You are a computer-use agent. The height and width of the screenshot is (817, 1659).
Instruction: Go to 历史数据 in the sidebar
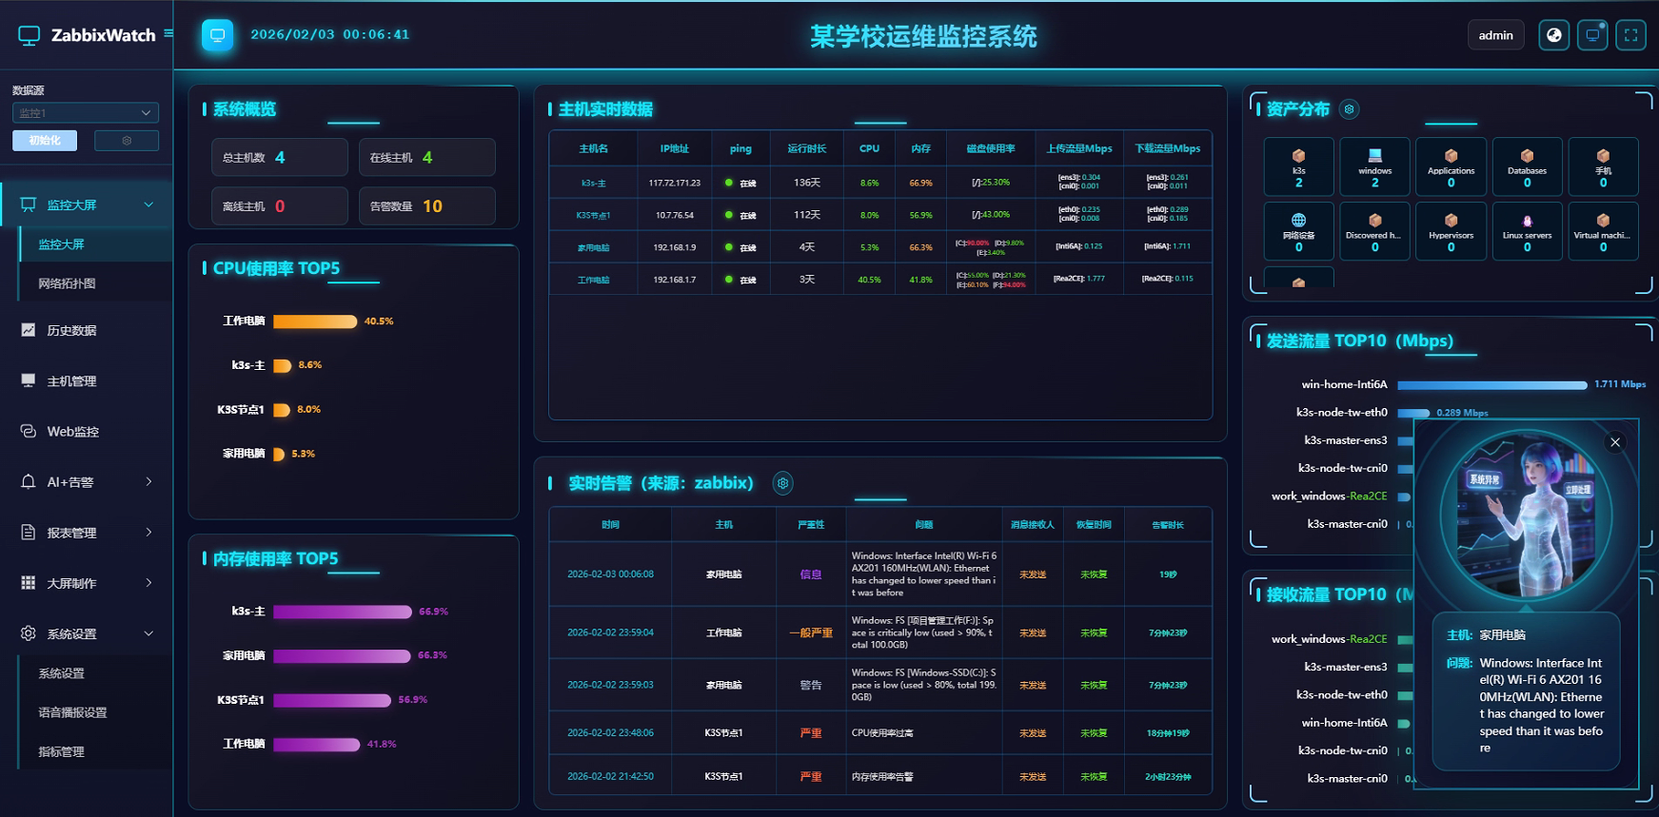coord(71,330)
